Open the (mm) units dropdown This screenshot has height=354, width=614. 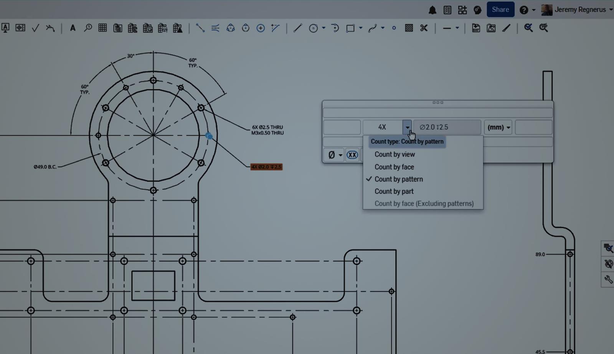pos(498,127)
